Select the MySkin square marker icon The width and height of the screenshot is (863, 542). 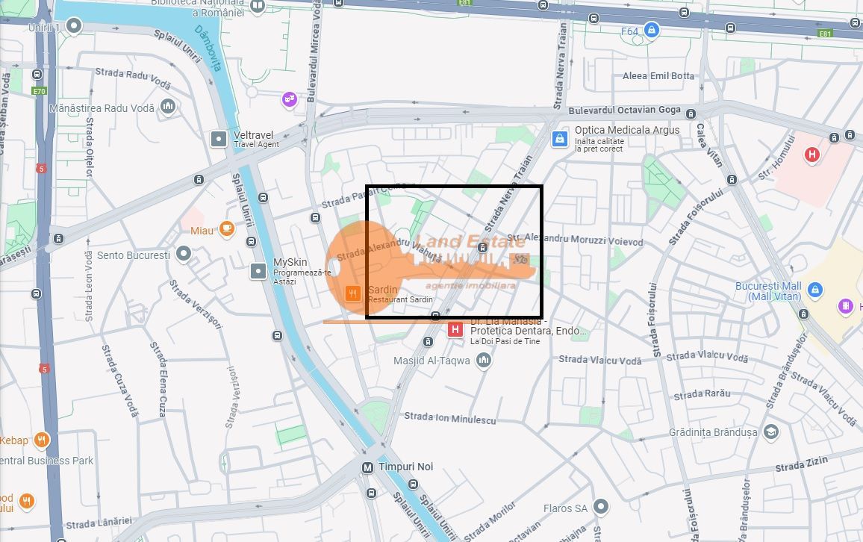pos(259,271)
